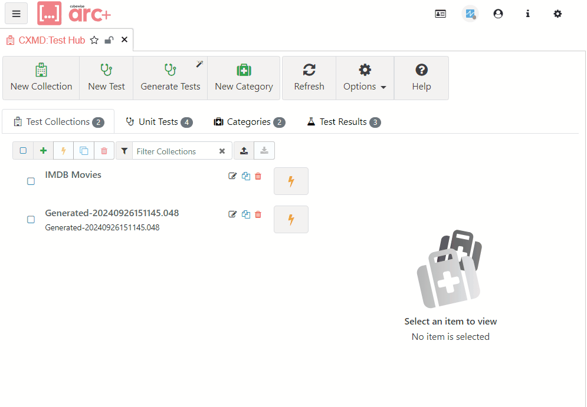Open the activity monitor icon
This screenshot has height=407, width=587.
click(470, 14)
